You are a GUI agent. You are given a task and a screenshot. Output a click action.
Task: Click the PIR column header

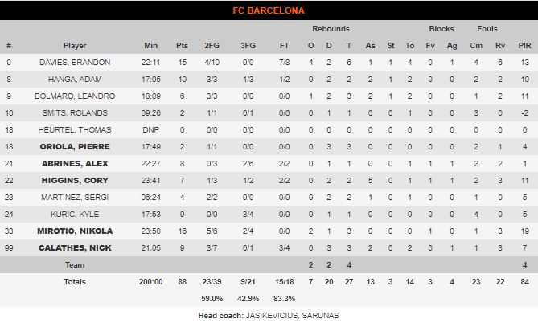[524, 45]
